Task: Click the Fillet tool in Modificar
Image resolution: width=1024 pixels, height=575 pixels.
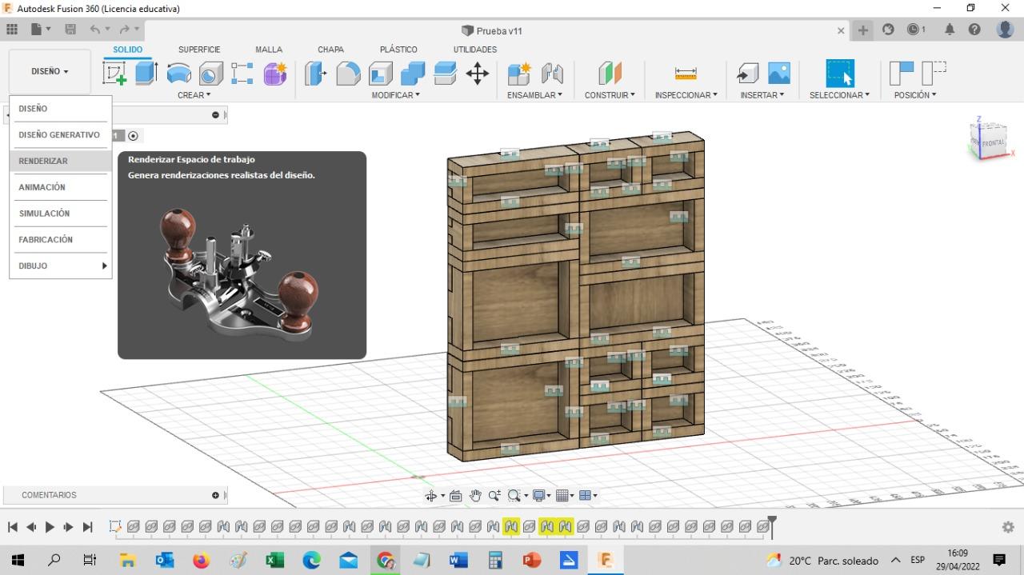Action: coord(348,74)
